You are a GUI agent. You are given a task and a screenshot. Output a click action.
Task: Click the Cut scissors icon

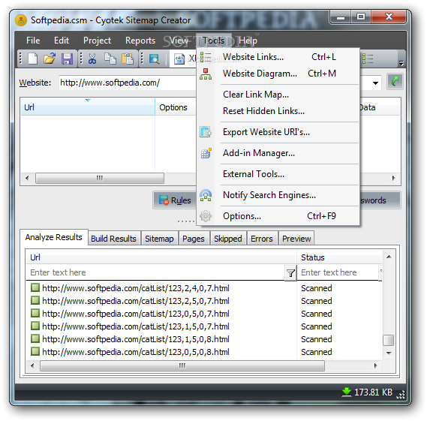coord(92,59)
